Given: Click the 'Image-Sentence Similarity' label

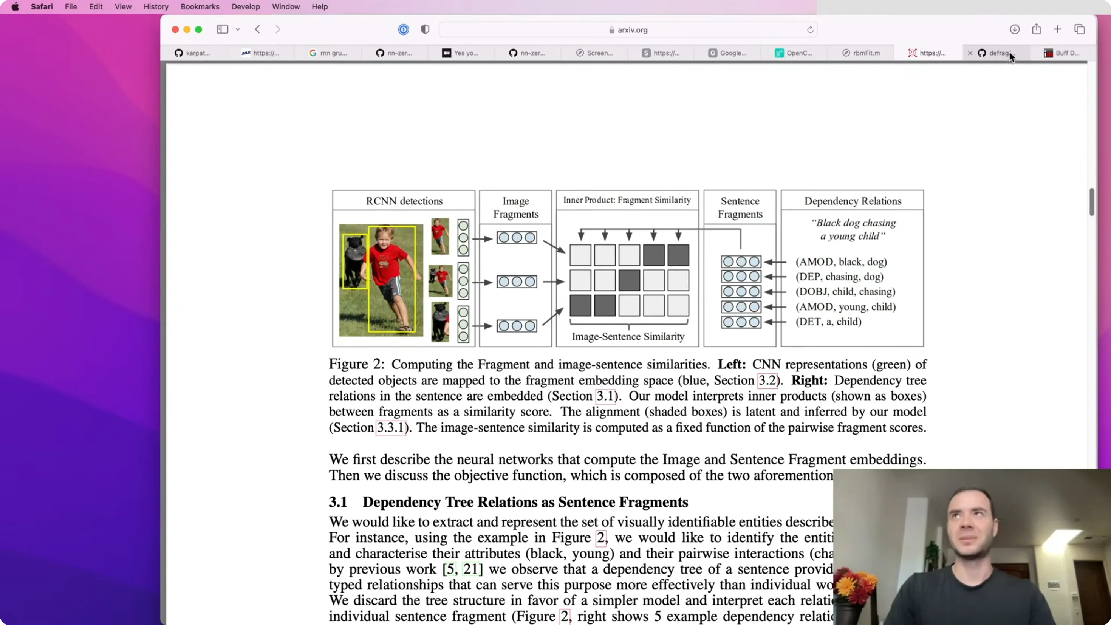Looking at the screenshot, I should (x=628, y=336).
